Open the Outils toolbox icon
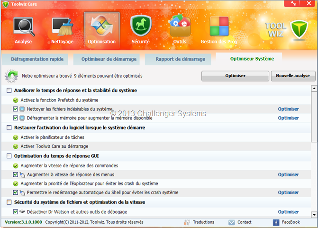Viewport: 318px width, 228px height. click(x=180, y=25)
